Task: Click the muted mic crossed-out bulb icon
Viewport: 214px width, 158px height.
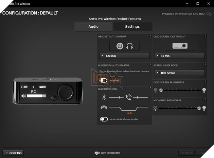Action: point(155,108)
